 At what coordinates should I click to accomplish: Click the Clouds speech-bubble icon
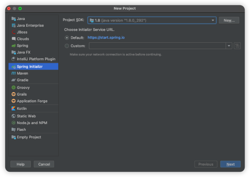coord(14,39)
